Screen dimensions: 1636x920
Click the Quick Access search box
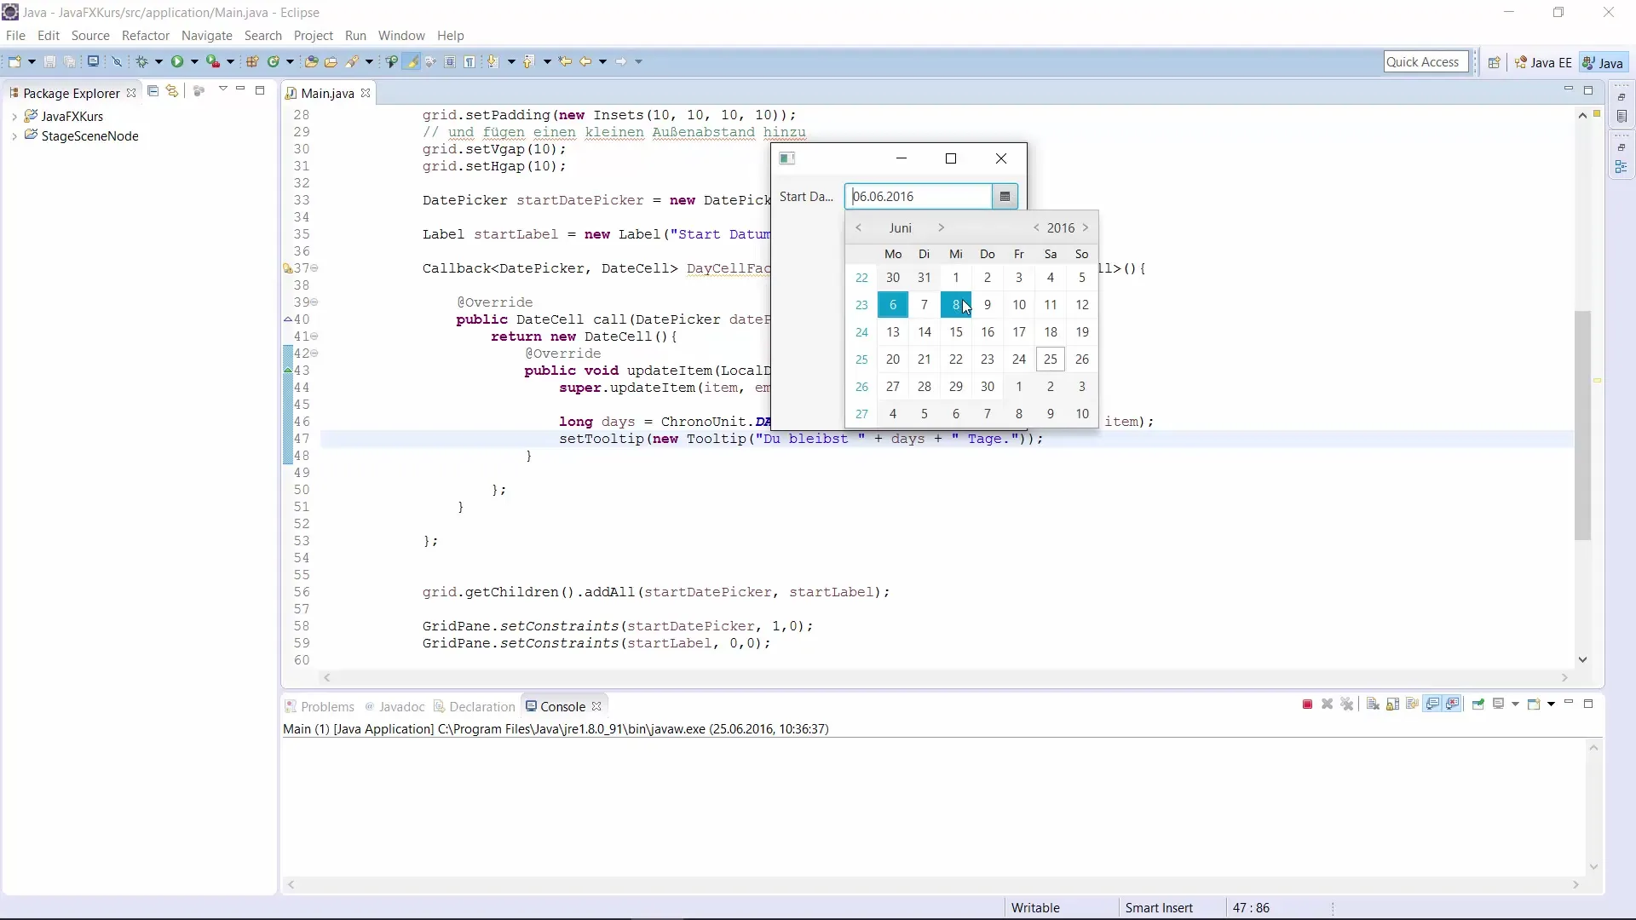pos(1426,62)
